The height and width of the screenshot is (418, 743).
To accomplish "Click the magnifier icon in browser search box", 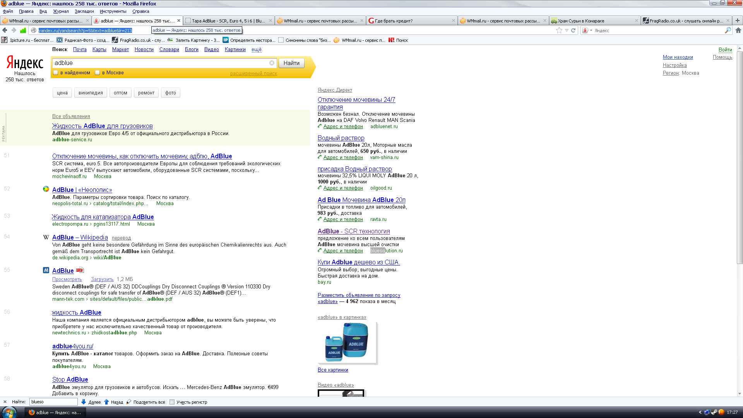I will pos(728,30).
